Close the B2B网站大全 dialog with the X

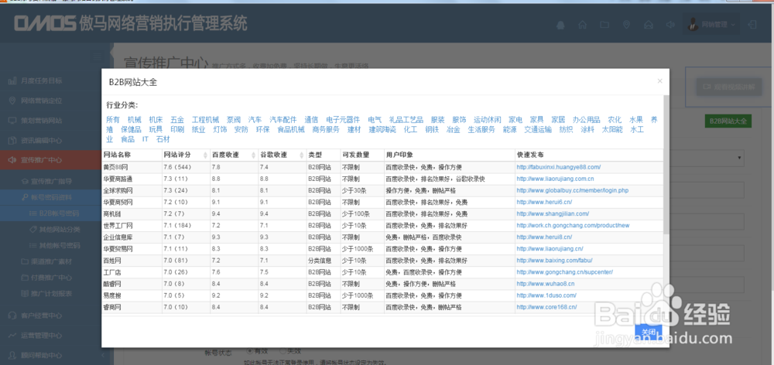tap(660, 81)
